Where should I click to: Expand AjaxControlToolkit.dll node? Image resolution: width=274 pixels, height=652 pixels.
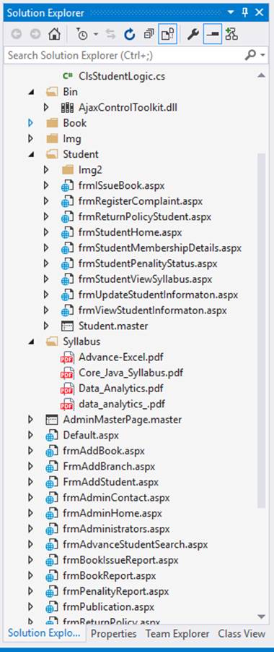click(46, 107)
